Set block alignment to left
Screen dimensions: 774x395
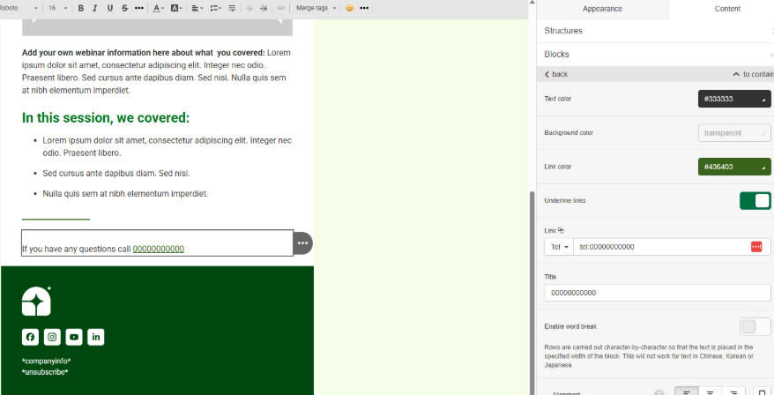tap(687, 392)
